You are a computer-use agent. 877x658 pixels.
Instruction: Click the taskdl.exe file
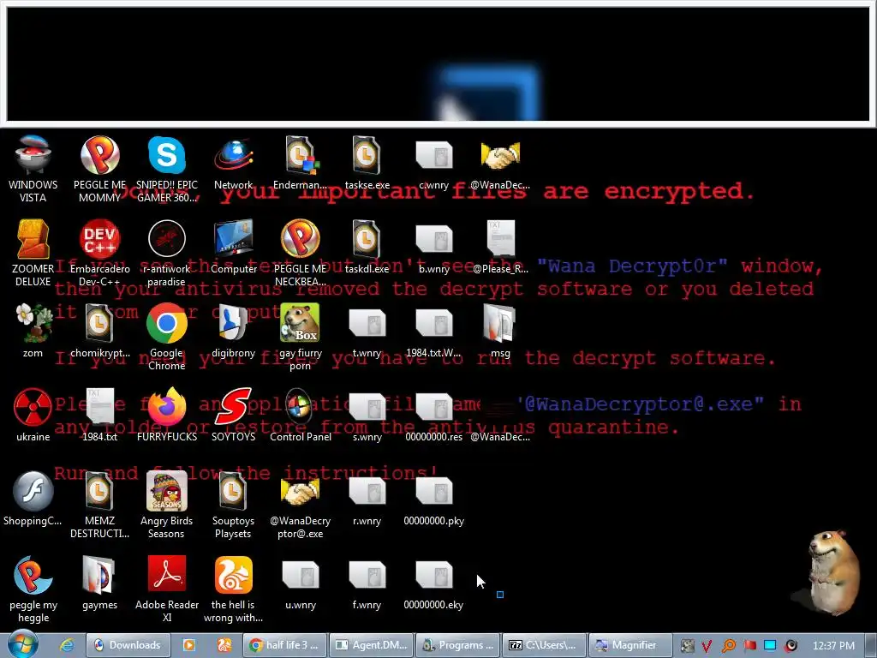[367, 248]
